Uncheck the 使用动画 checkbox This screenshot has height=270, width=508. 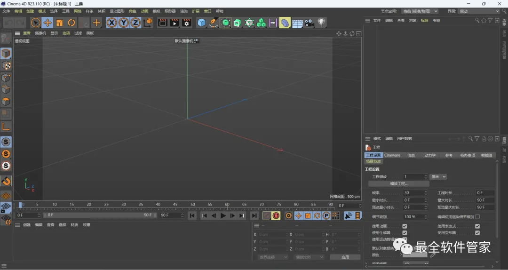pyautogui.click(x=405, y=226)
